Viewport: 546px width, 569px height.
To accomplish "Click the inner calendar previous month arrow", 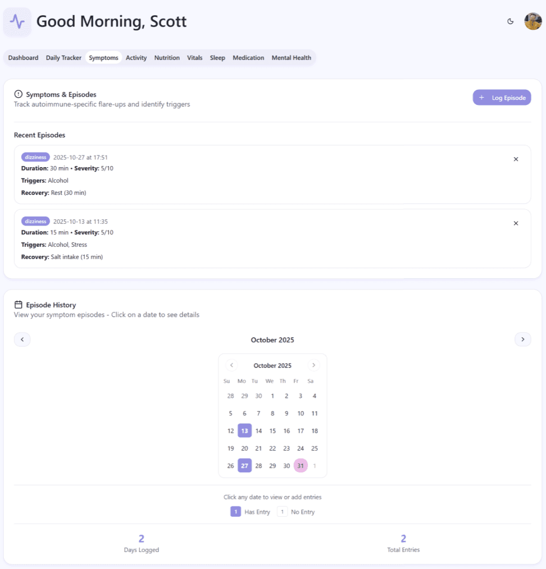I will point(232,365).
